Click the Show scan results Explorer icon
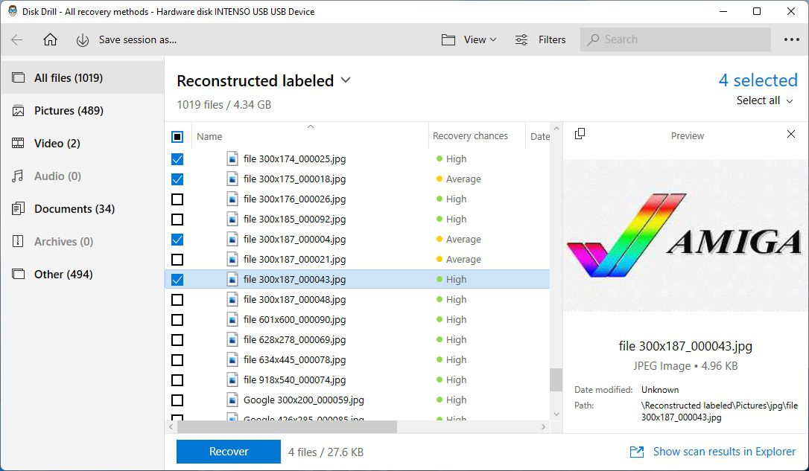The height and width of the screenshot is (471, 809). pos(637,452)
